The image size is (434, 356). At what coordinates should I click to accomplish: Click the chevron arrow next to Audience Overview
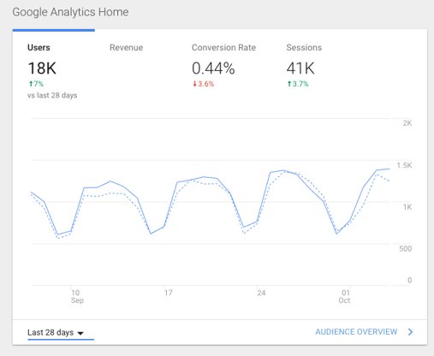(410, 332)
